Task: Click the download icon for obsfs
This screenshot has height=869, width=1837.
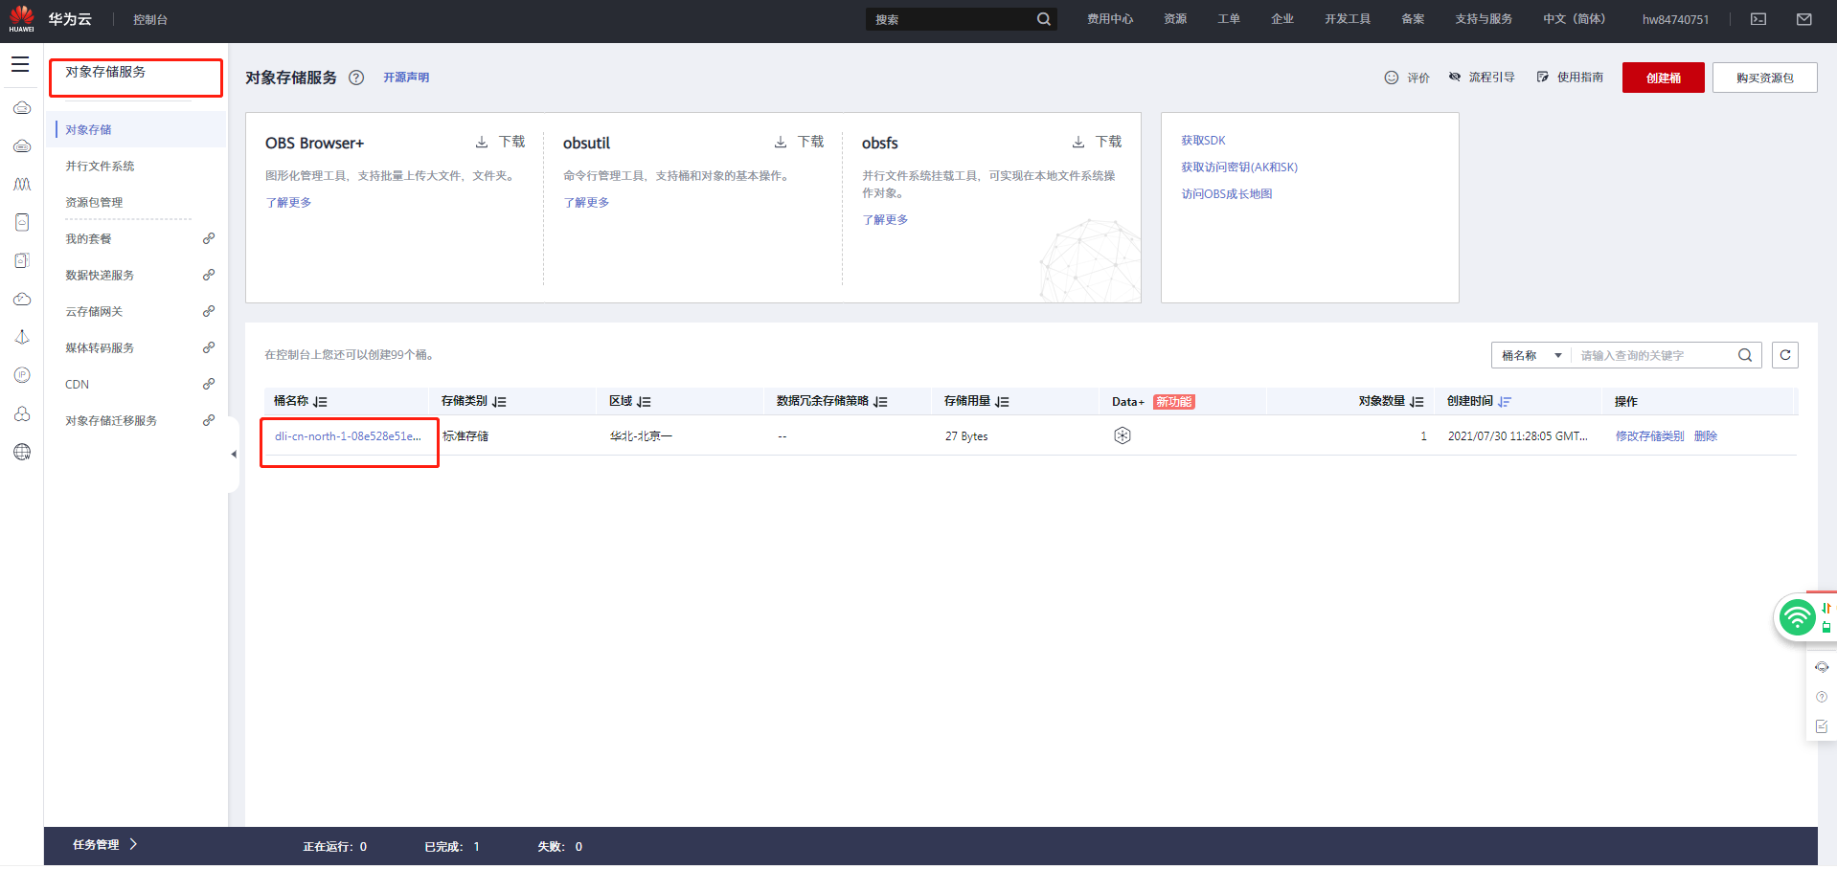Action: (x=1078, y=142)
